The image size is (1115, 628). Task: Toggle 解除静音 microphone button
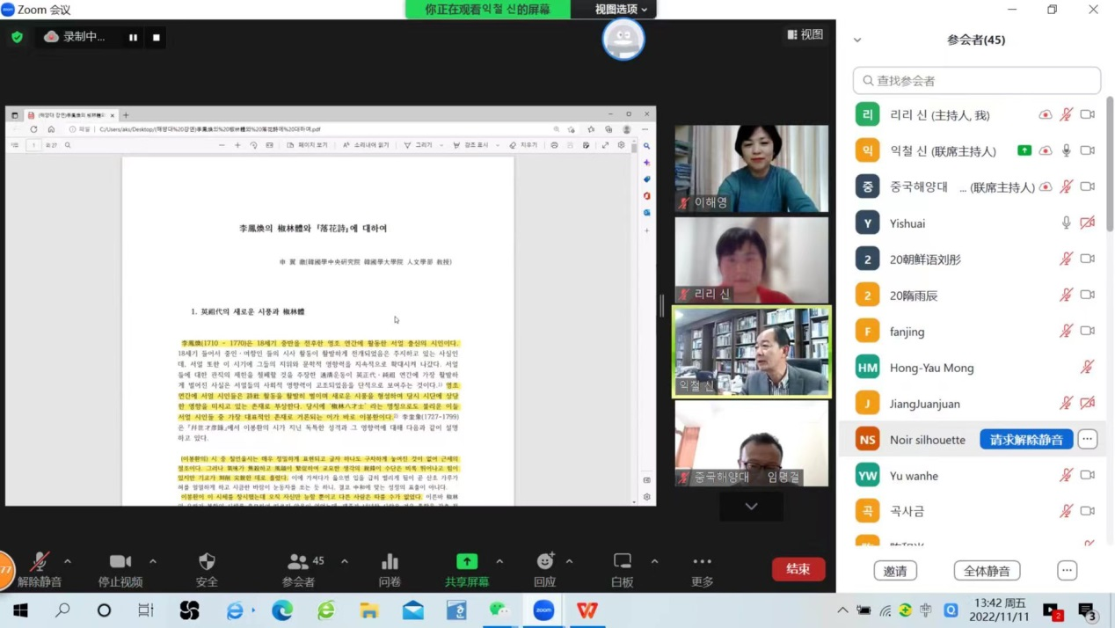[x=40, y=569]
